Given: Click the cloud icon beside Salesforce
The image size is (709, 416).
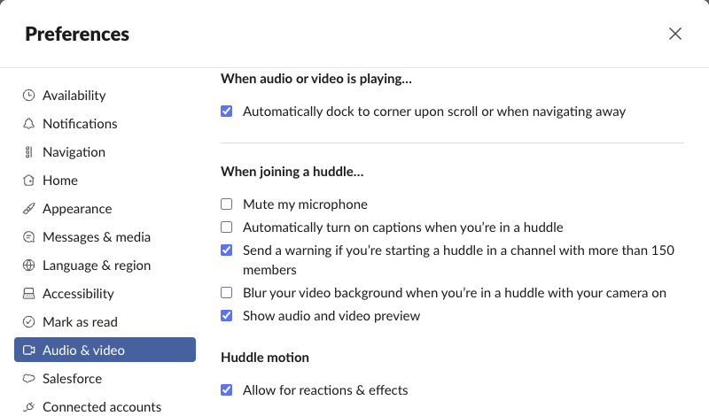Looking at the screenshot, I should tap(28, 379).
